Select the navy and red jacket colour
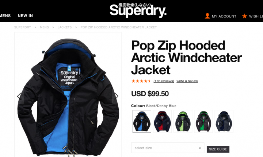 click(x=162, y=121)
